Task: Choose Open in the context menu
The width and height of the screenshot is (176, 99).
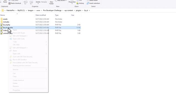Action: click(15, 30)
